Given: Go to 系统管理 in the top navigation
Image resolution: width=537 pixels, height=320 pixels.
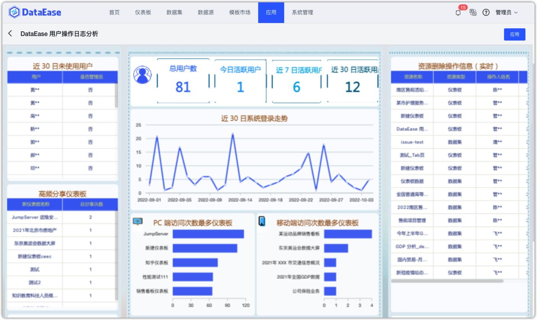Looking at the screenshot, I should [x=303, y=12].
